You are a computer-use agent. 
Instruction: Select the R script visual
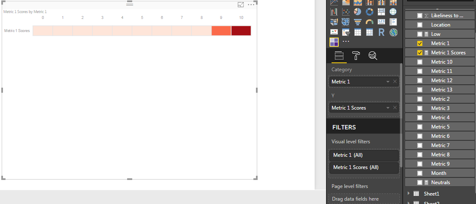[381, 32]
